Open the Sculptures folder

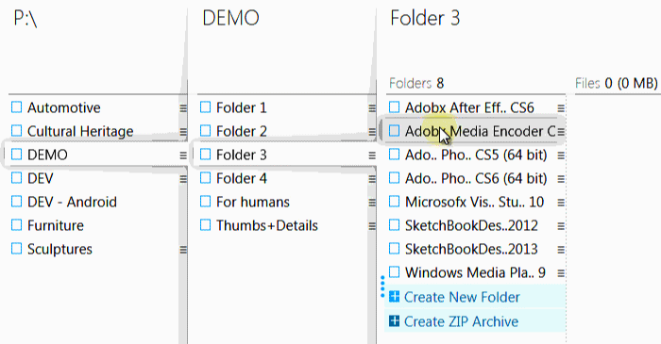tap(59, 249)
